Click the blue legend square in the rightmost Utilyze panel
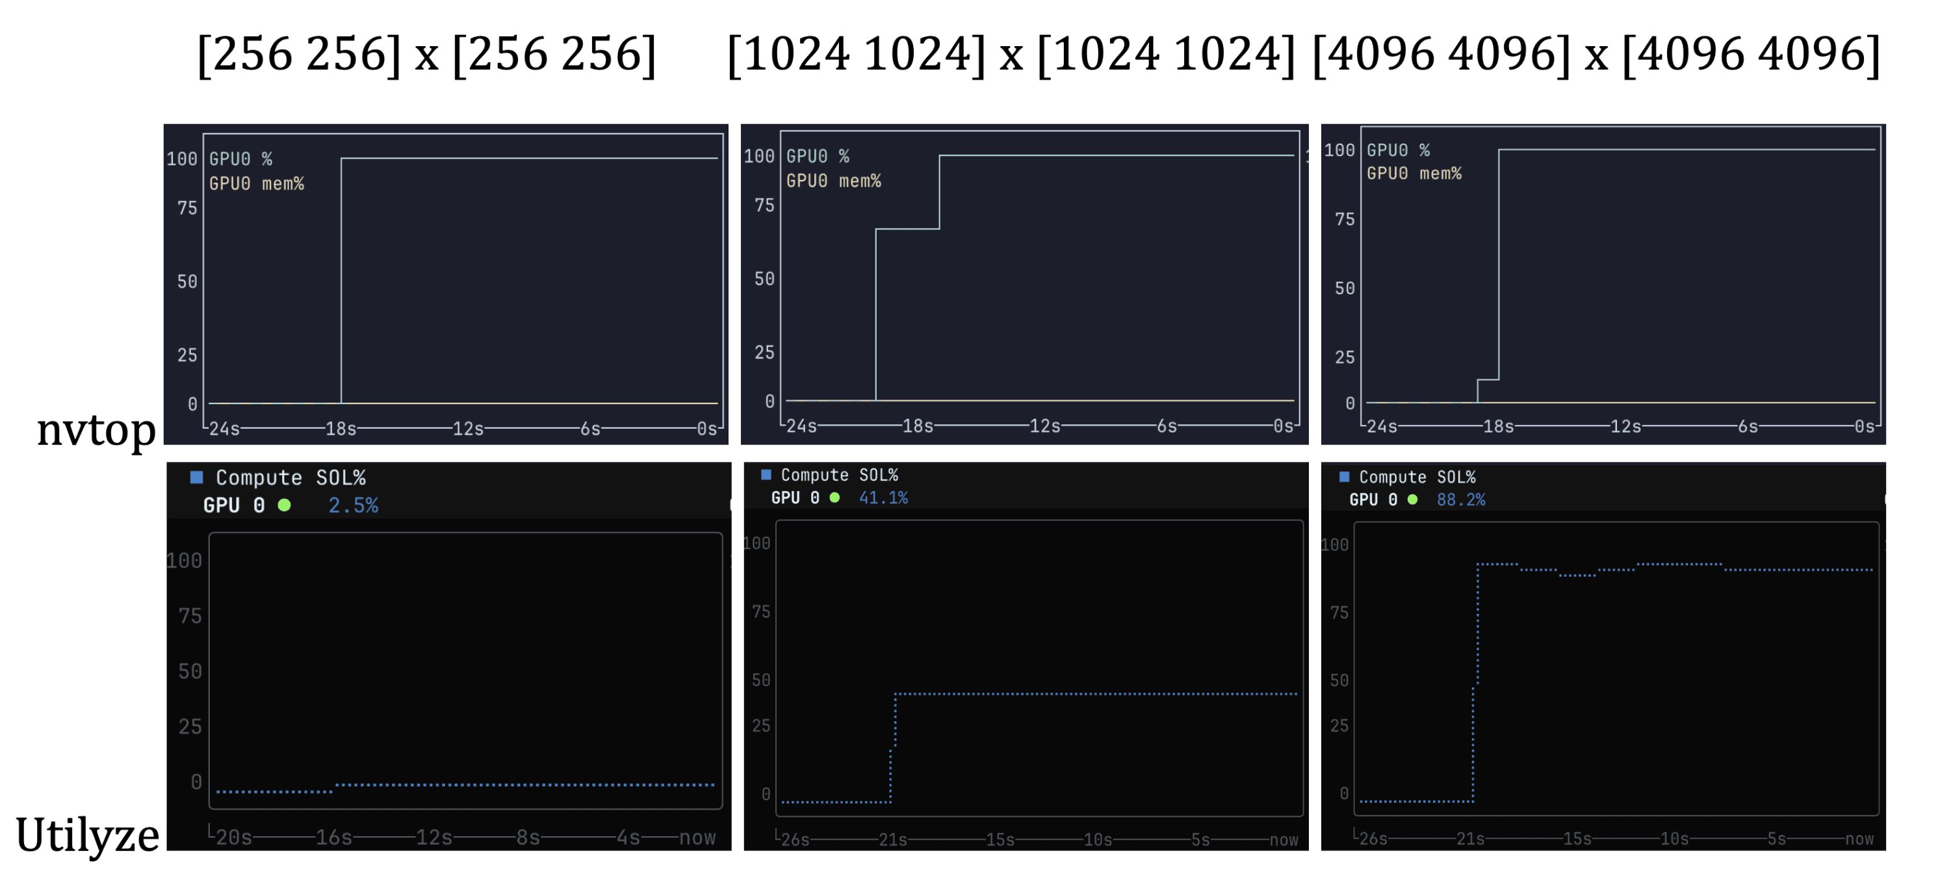Screen dimensions: 1938x890 pyautogui.click(x=1345, y=477)
